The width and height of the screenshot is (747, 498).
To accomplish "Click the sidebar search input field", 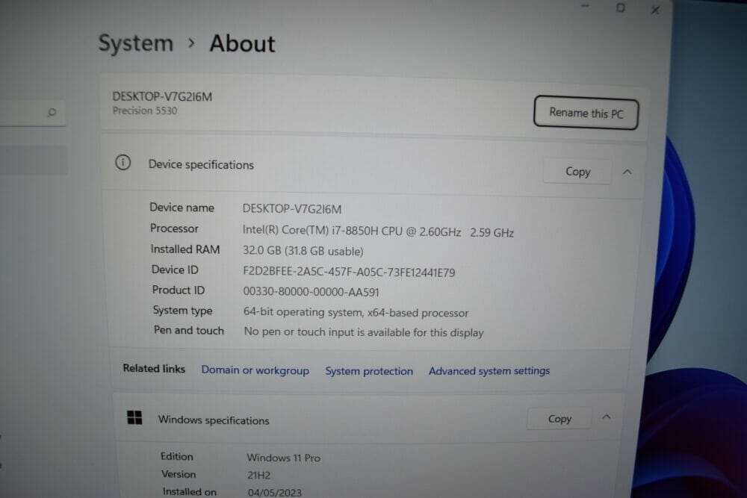I will coord(32,112).
